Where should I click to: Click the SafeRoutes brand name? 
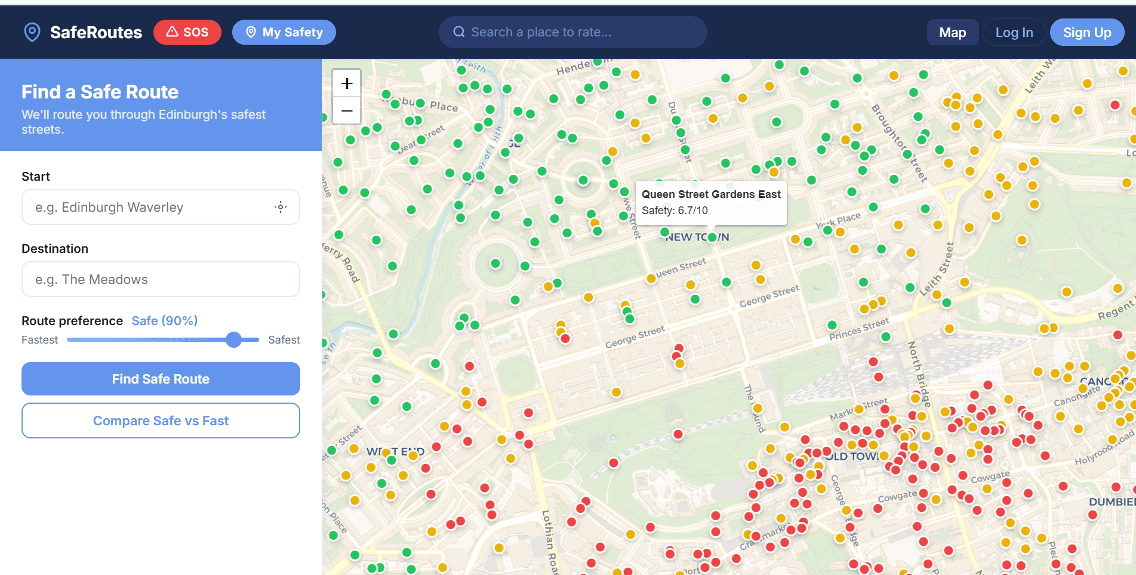96,32
